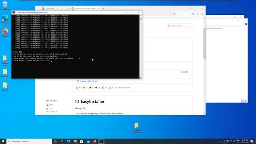Open the Action Center notifications icon
This screenshot has height=144, width=256.
(x=252, y=141)
